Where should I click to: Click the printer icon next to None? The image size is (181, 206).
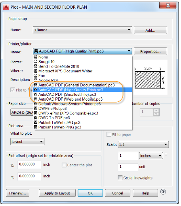(x=35, y=57)
